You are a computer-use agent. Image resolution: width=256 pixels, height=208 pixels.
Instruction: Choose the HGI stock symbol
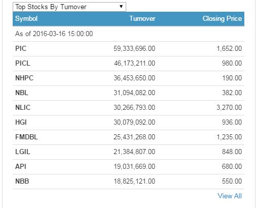(21, 122)
